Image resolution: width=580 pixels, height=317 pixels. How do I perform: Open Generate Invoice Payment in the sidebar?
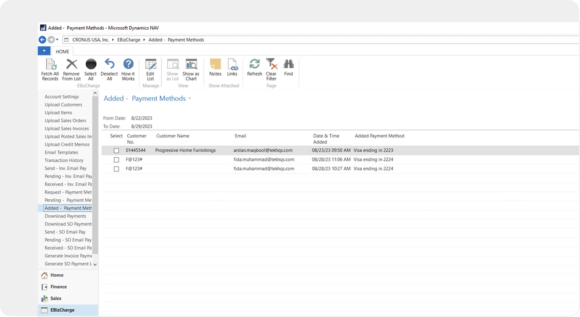coord(68,256)
